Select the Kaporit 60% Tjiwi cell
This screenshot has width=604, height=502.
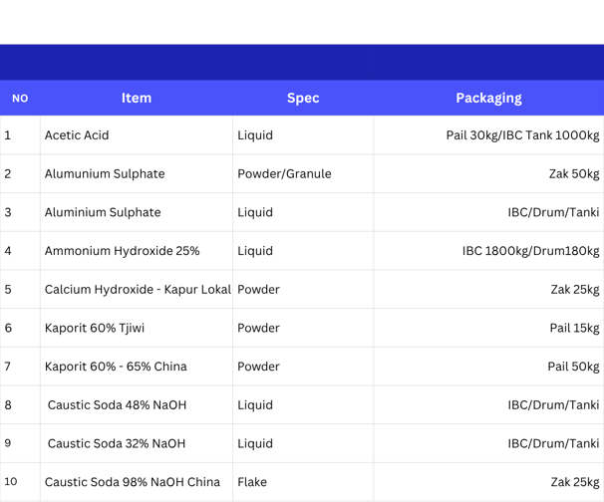[x=137, y=328]
